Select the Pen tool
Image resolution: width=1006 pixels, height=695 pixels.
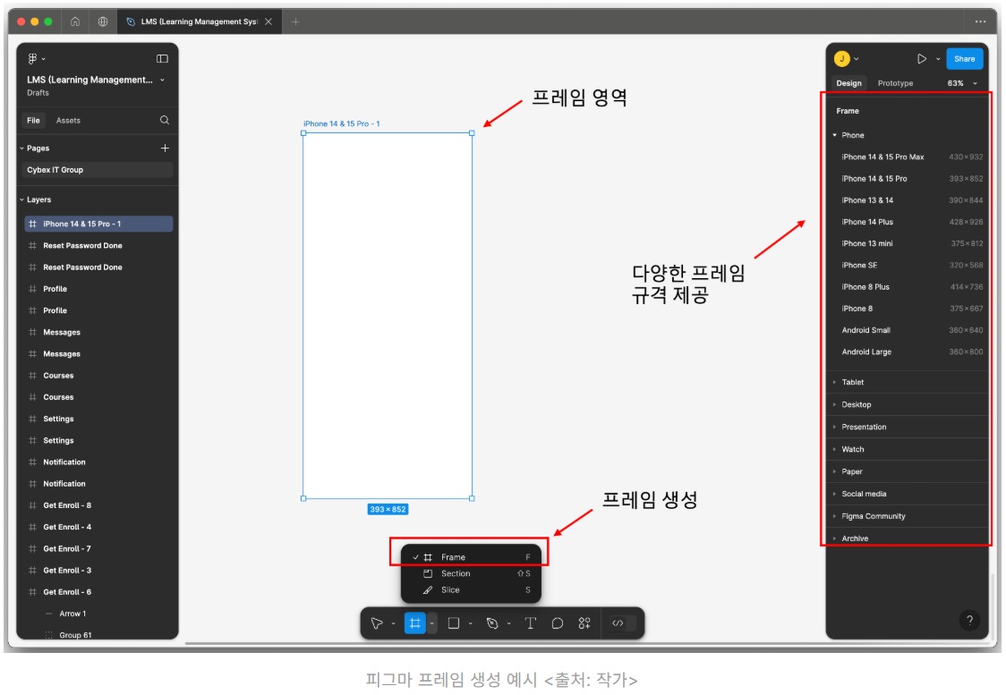492,623
